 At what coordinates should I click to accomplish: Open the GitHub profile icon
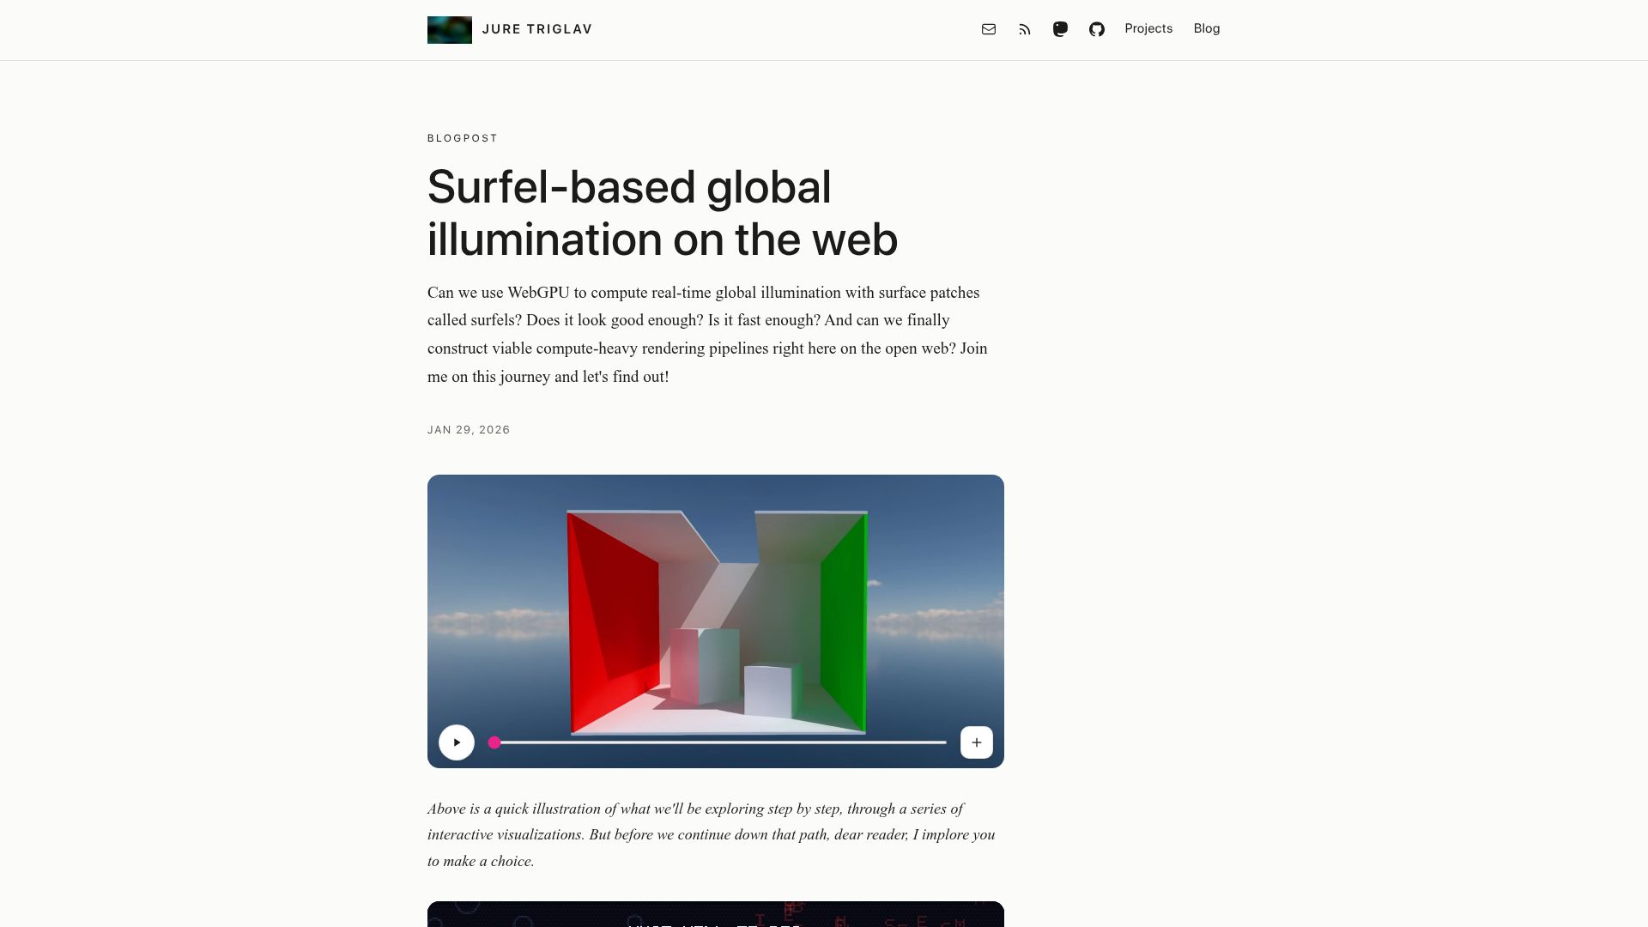[x=1097, y=29]
